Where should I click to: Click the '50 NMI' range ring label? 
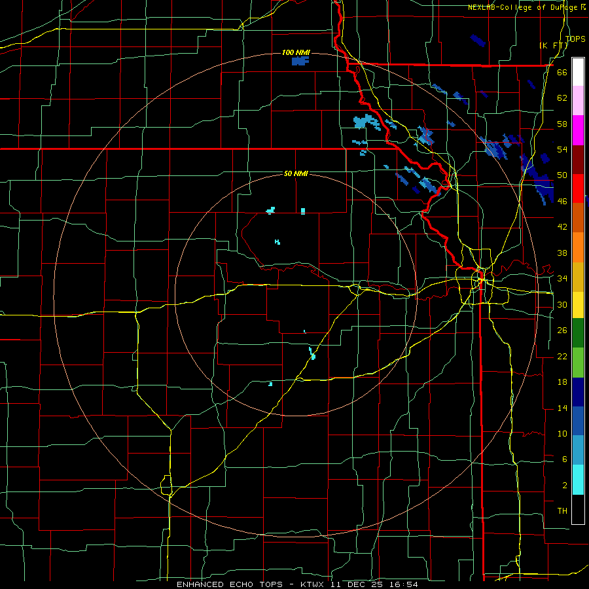(296, 173)
